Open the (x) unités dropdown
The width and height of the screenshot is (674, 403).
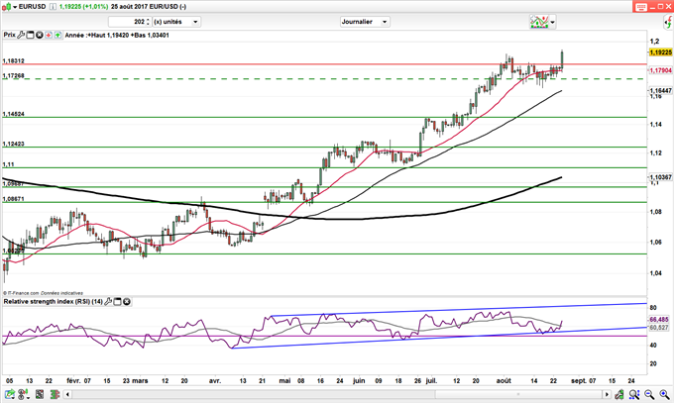[x=176, y=22]
